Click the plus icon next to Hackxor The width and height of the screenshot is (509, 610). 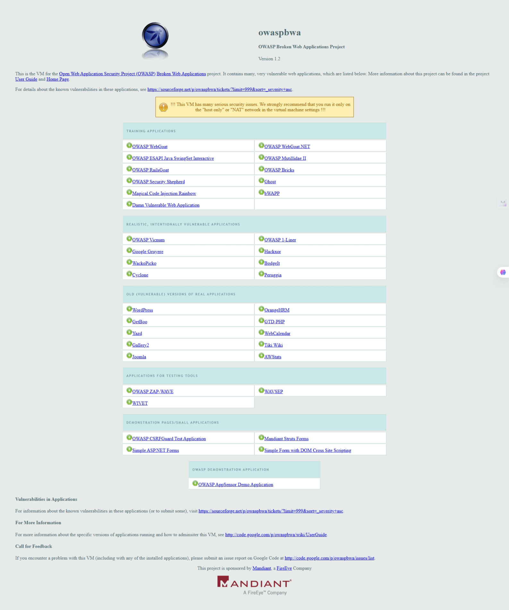coord(261,250)
